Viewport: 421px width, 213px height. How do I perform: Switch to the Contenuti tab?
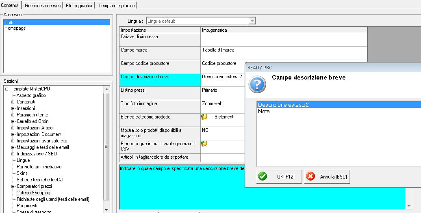tap(11, 5)
